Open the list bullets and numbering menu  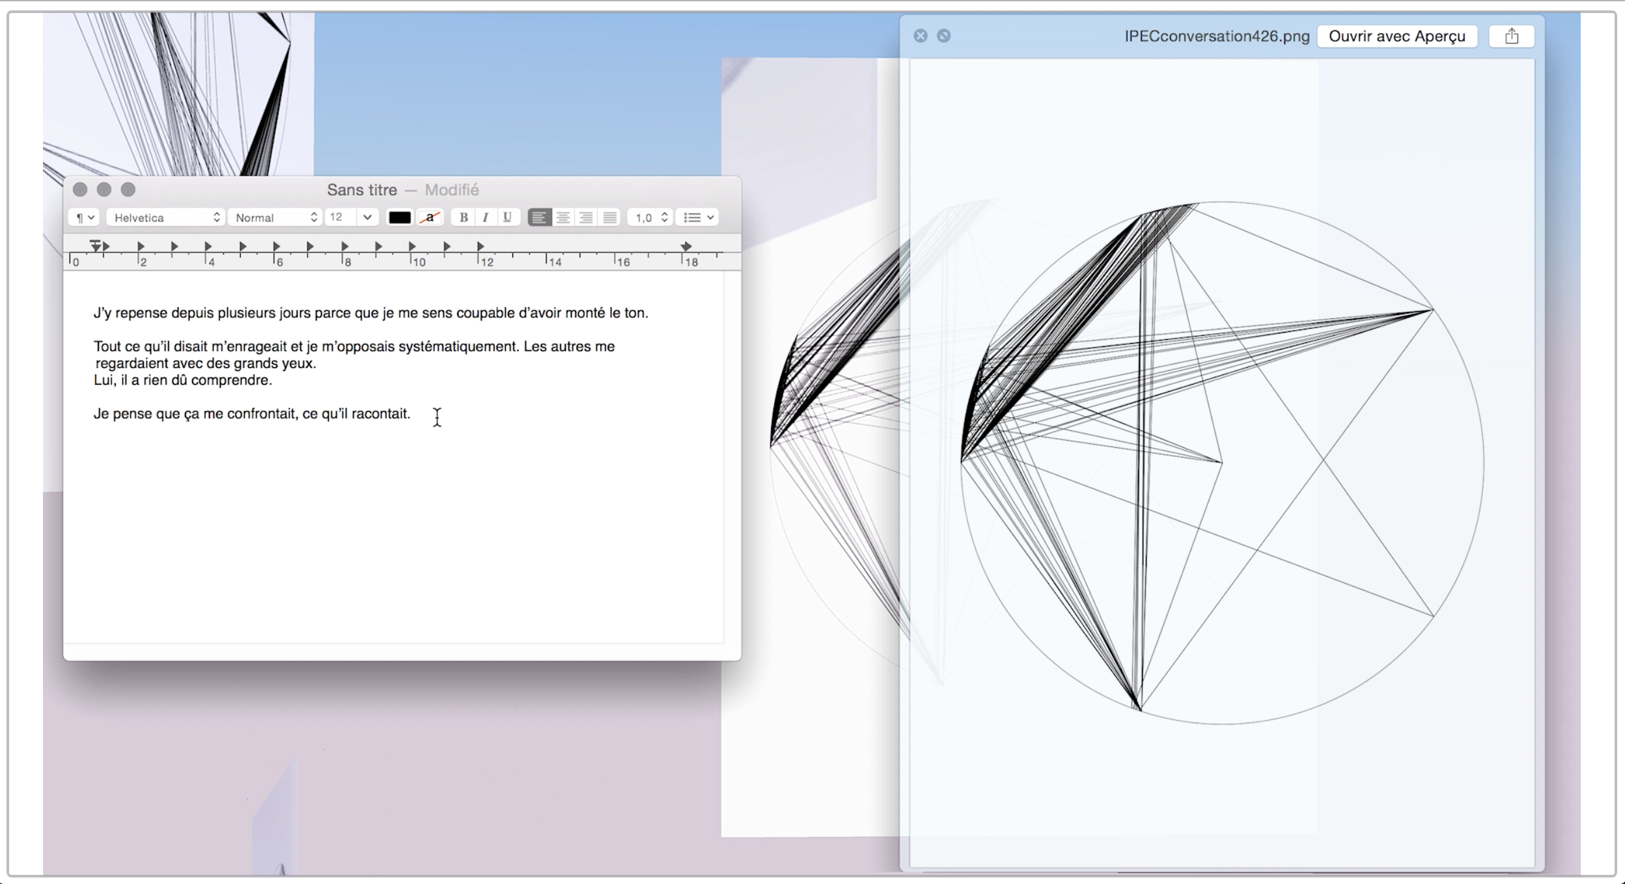pyautogui.click(x=698, y=217)
